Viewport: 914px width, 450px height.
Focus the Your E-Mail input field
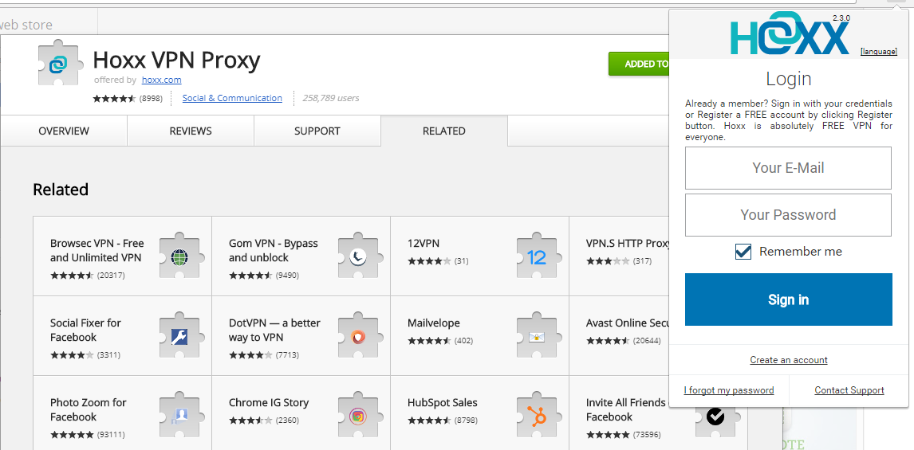[x=788, y=168]
